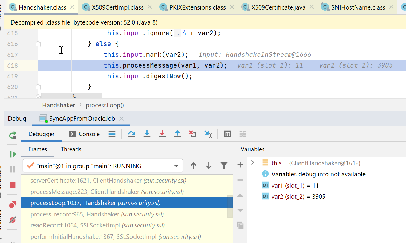The image size is (406, 243).
Task: Collapse code fold at line 616
Action: click(x=38, y=44)
